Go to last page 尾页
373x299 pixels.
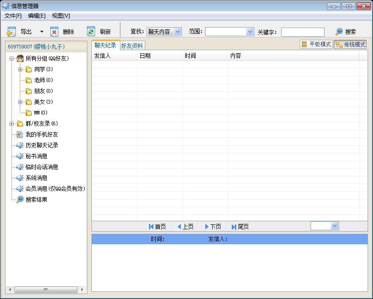tap(240, 227)
